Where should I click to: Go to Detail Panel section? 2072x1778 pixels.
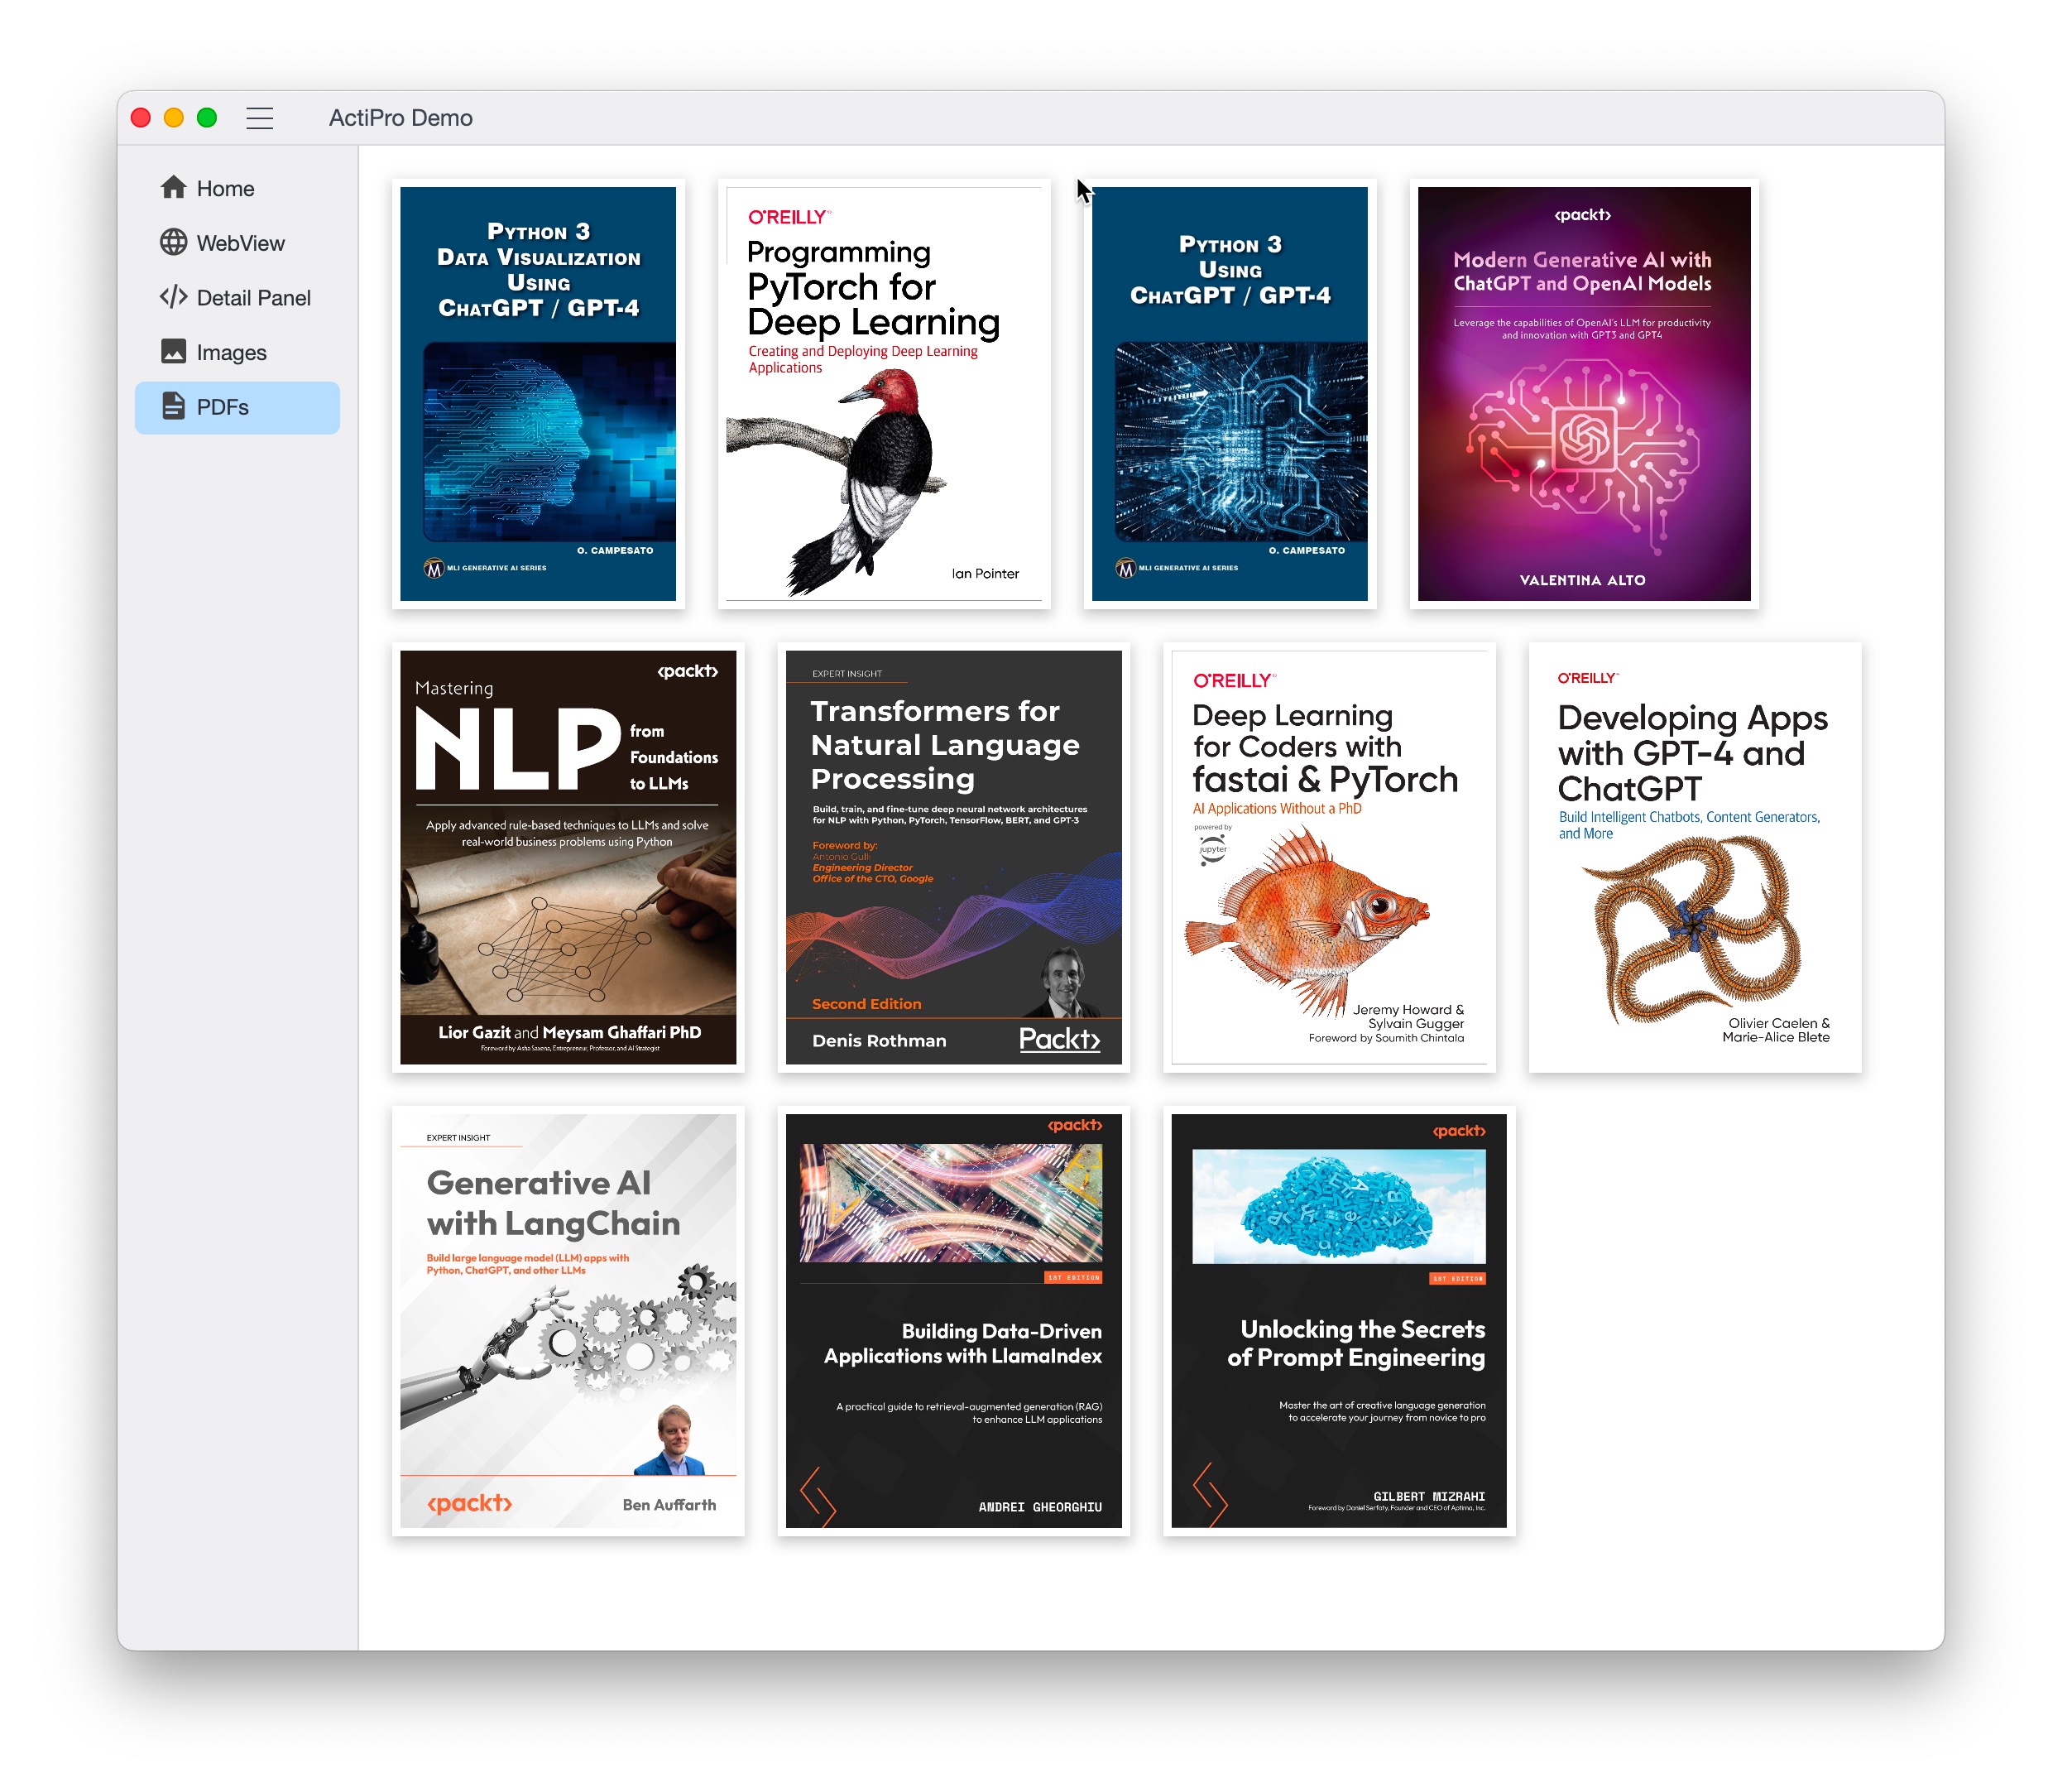238,298
